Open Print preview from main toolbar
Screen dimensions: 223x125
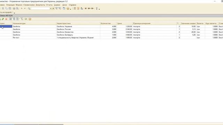pos(17,8)
